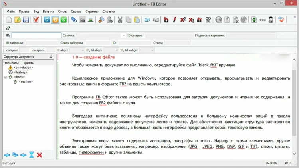Click the heading '1.0 — создание файла'
The image size is (299, 168).
93,57
